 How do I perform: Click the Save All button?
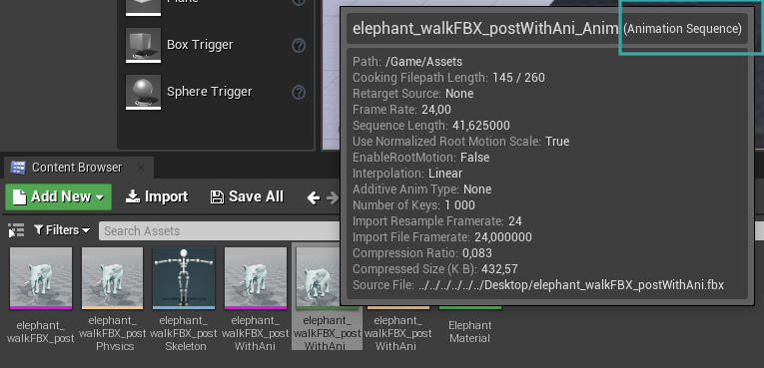coord(247,196)
